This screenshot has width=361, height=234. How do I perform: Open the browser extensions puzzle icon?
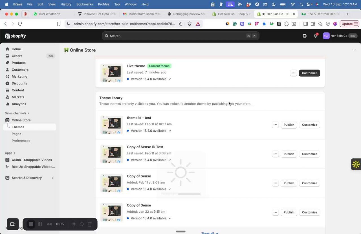(x=287, y=24)
